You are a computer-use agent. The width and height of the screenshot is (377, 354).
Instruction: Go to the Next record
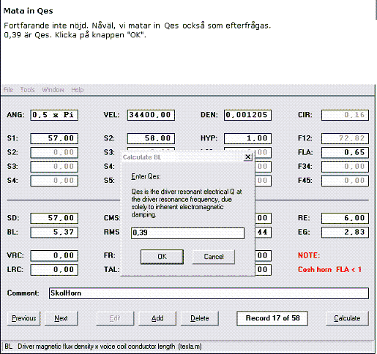pyautogui.click(x=61, y=318)
